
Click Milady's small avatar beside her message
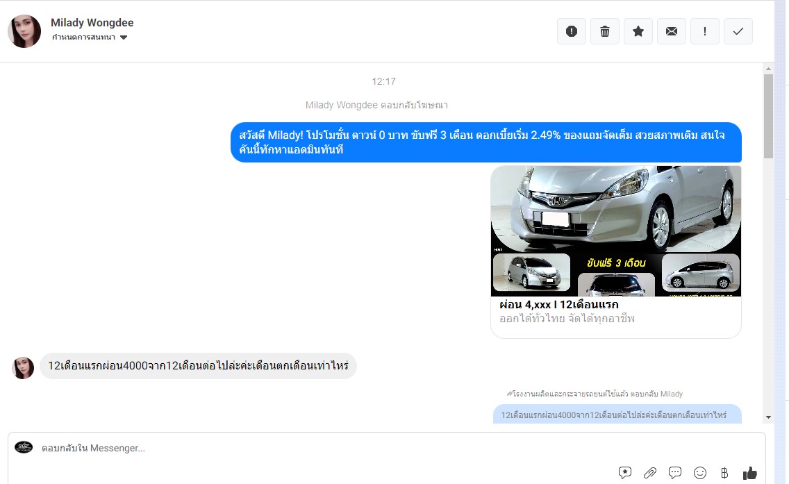23,368
